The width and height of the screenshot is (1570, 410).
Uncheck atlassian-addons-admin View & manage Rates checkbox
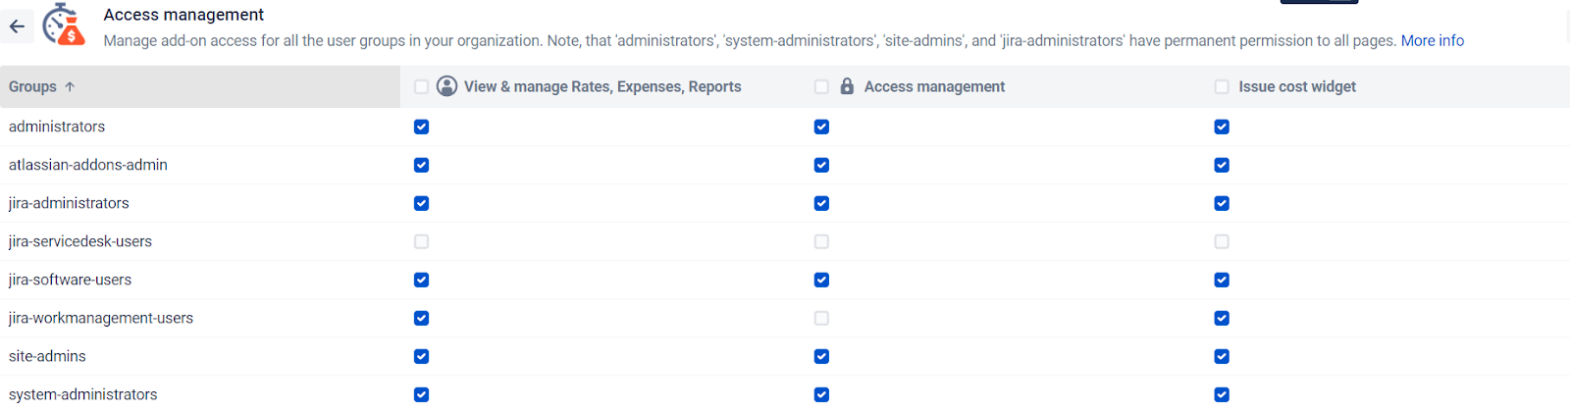pos(422,165)
